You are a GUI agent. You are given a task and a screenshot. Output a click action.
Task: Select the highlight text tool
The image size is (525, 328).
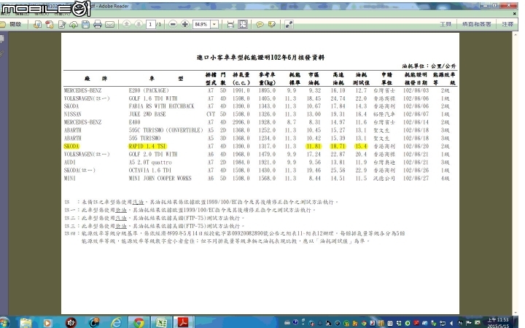(271, 24)
